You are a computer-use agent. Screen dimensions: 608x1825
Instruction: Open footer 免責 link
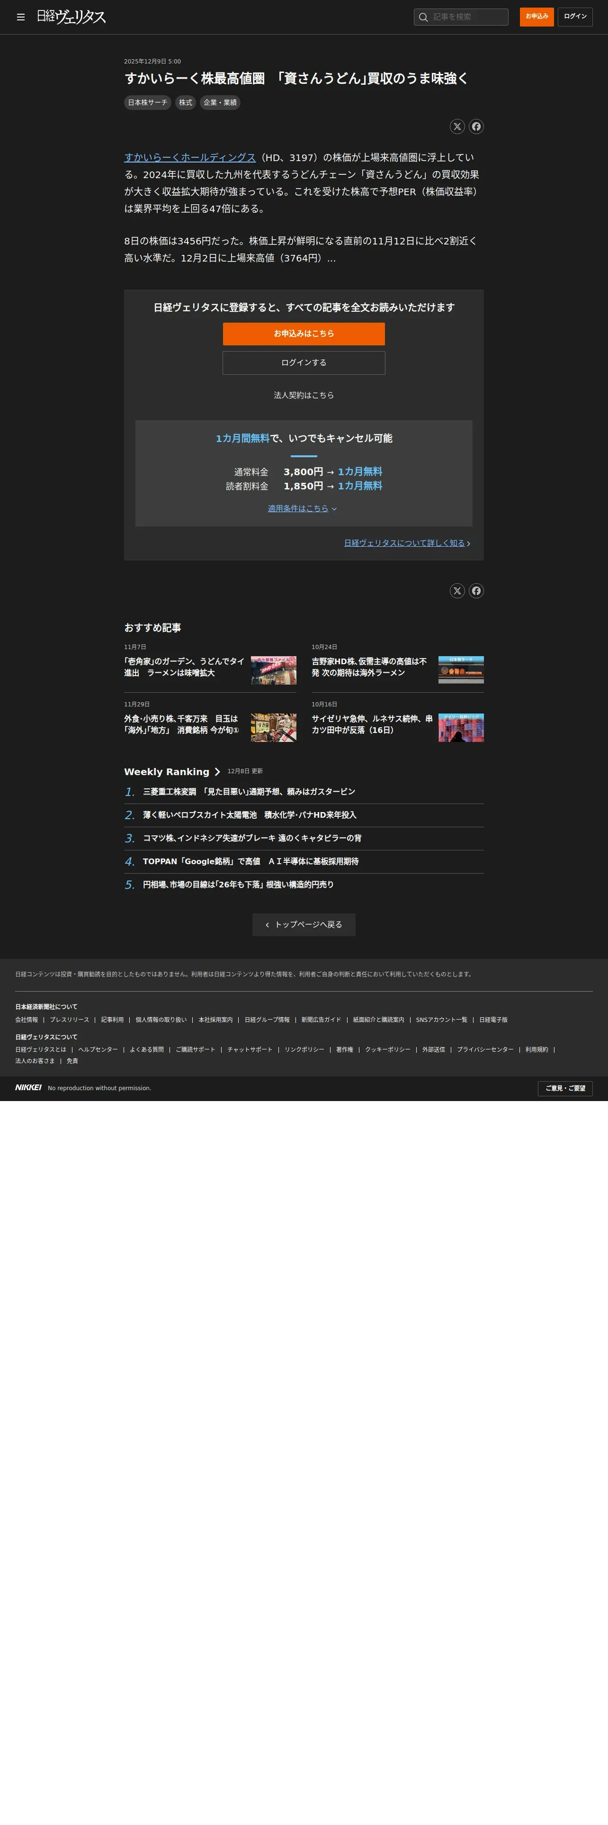coord(72,1061)
